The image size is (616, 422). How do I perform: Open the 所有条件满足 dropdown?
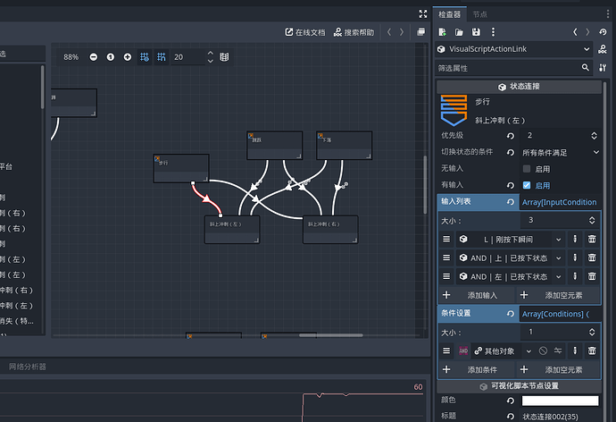561,152
